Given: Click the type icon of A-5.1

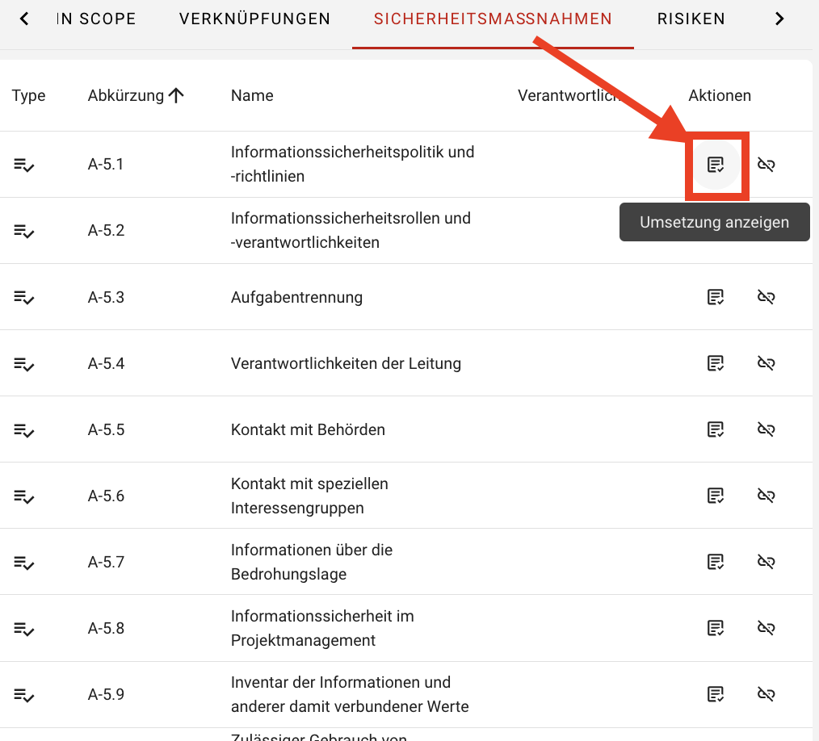Looking at the screenshot, I should pyautogui.click(x=23, y=164).
